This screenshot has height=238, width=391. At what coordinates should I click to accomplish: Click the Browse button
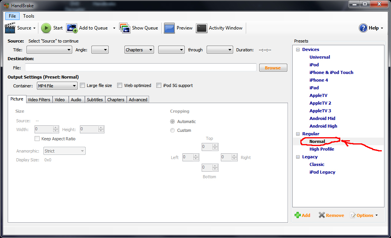coord(273,68)
